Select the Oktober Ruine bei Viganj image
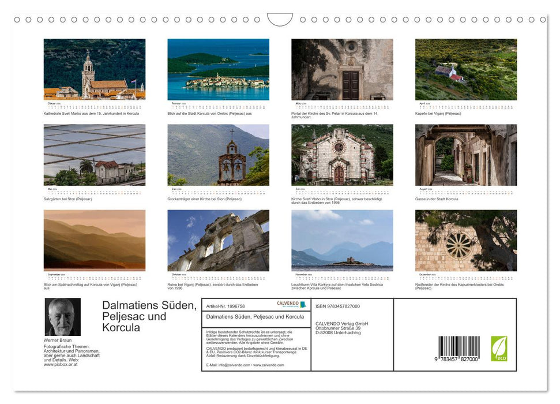Viewport: 560px width, 404px height. (x=217, y=241)
